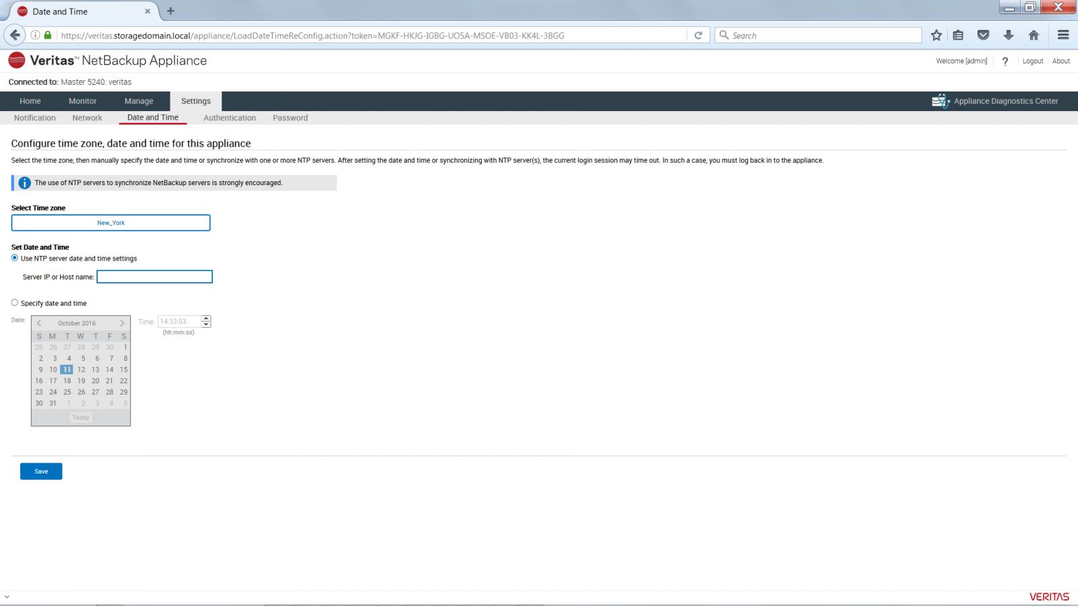The height and width of the screenshot is (606, 1078).
Task: Select October 6 in the calendar
Action: click(97, 358)
